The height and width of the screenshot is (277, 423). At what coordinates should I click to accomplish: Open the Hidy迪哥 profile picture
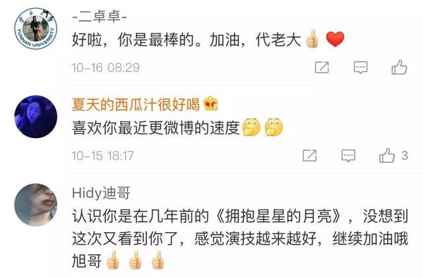[x=36, y=205]
